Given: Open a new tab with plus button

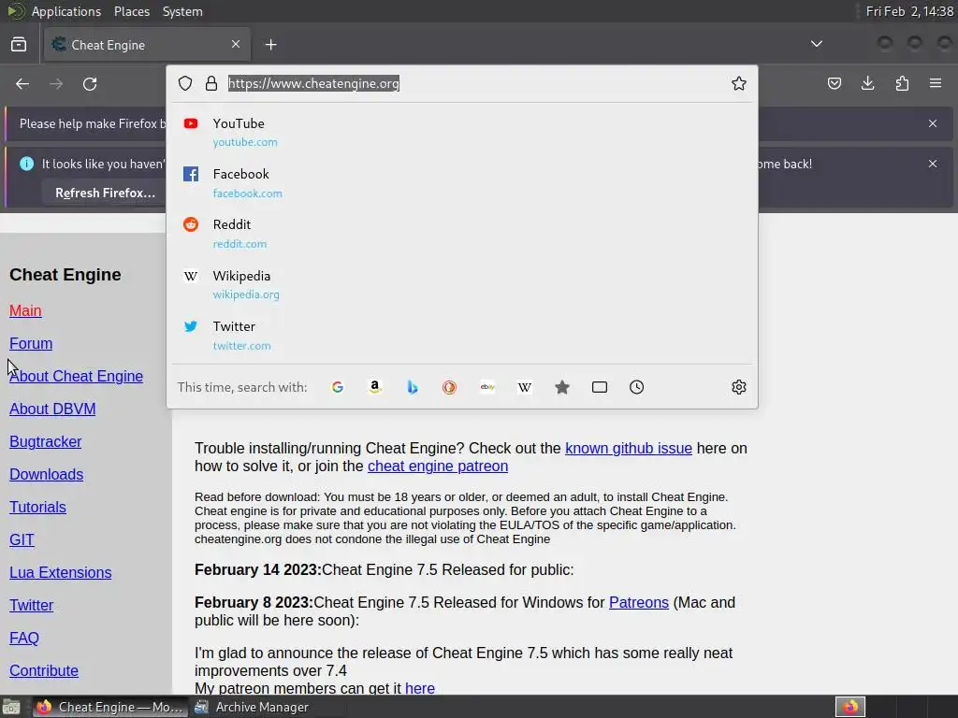Looking at the screenshot, I should [x=270, y=45].
